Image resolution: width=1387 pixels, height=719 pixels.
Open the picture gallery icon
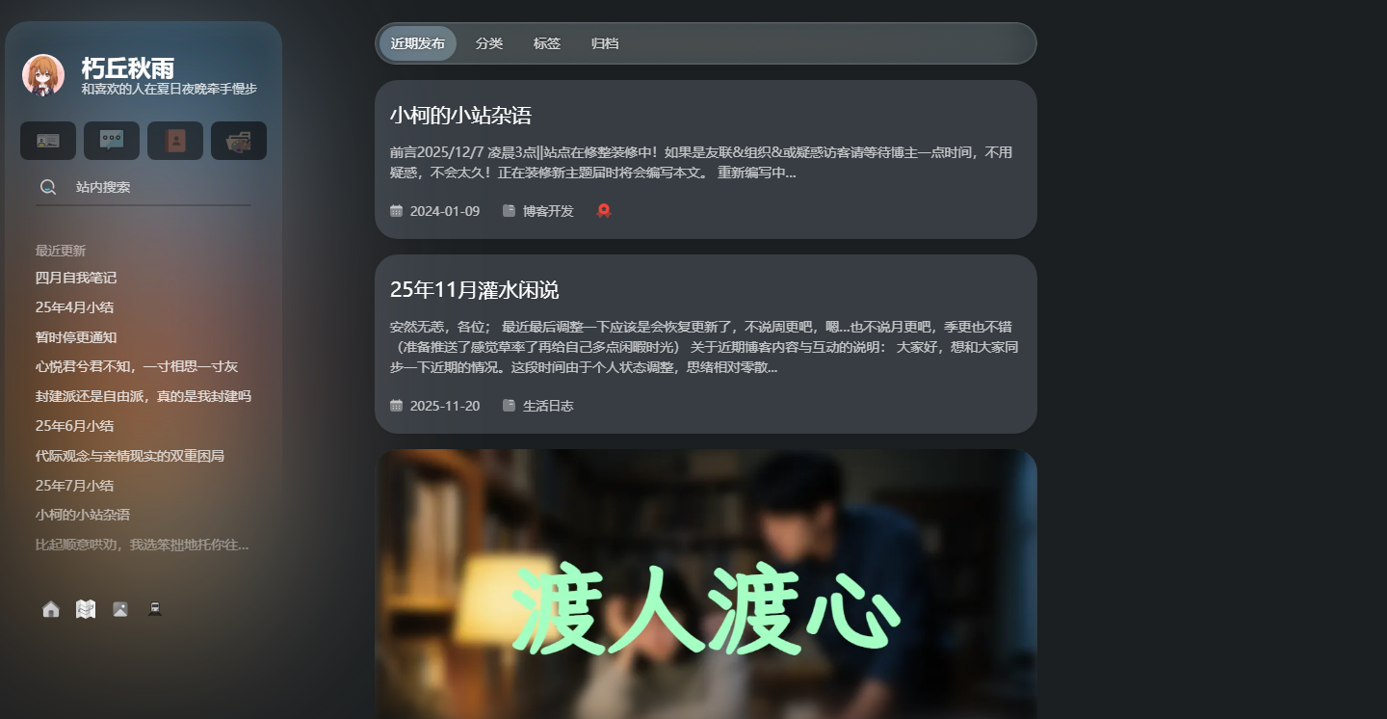(x=120, y=609)
